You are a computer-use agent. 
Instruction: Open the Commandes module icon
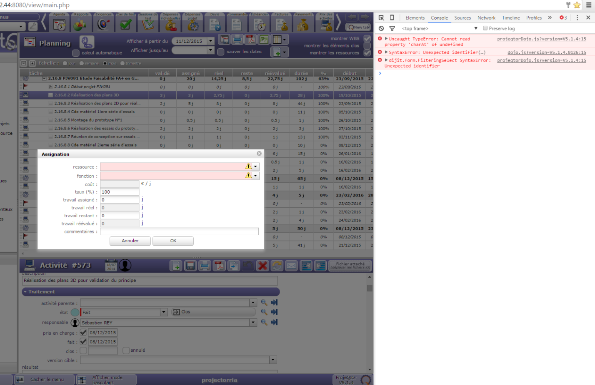click(237, 22)
